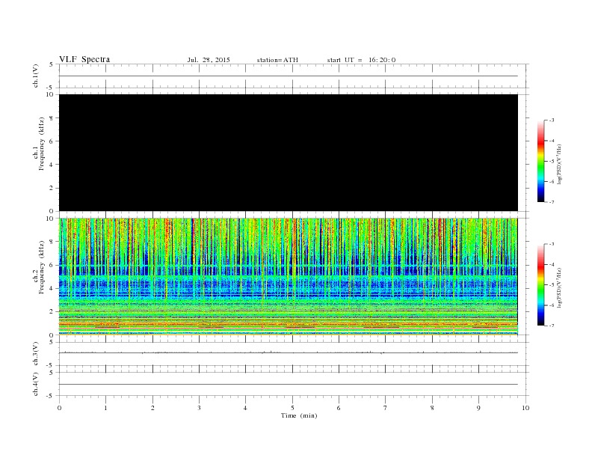The image size is (592, 458).
Task: Click the "8" kHz tick label on ch.1 axis
Action: (x=52, y=118)
